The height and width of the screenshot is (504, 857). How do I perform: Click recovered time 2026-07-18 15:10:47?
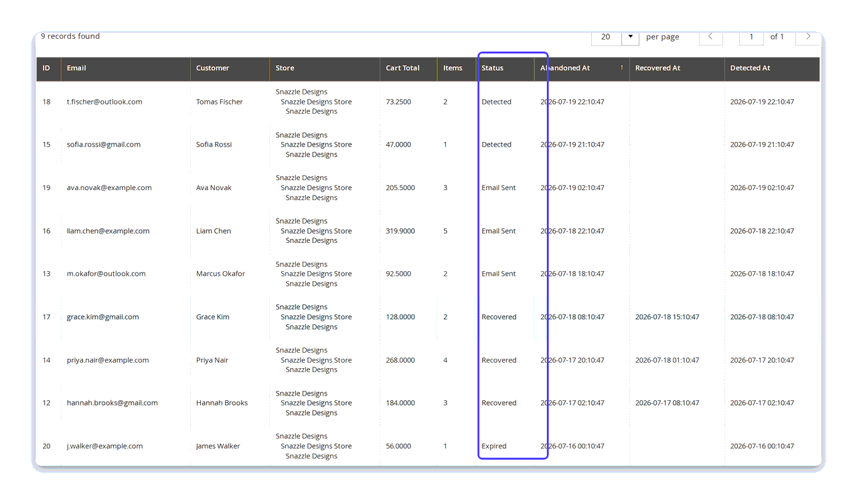(x=668, y=317)
